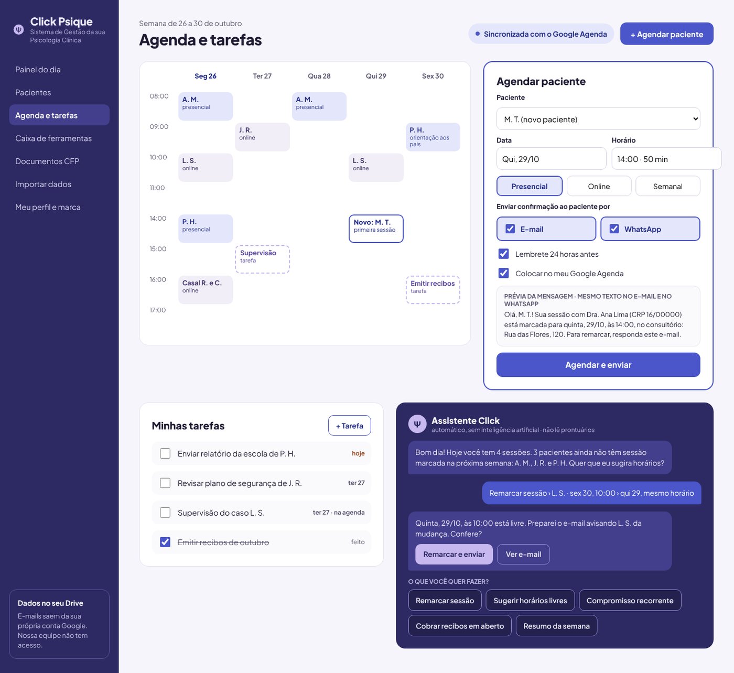This screenshot has width=734, height=673.
Task: Toggle the WhatsApp confirmation checkbox
Action: click(614, 229)
